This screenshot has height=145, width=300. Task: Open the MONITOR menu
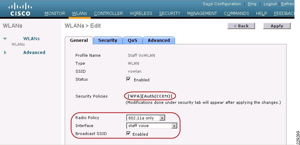click(x=55, y=13)
